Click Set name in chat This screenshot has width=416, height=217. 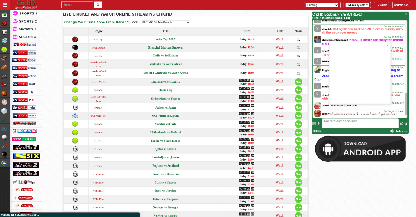pyautogui.click(x=401, y=131)
